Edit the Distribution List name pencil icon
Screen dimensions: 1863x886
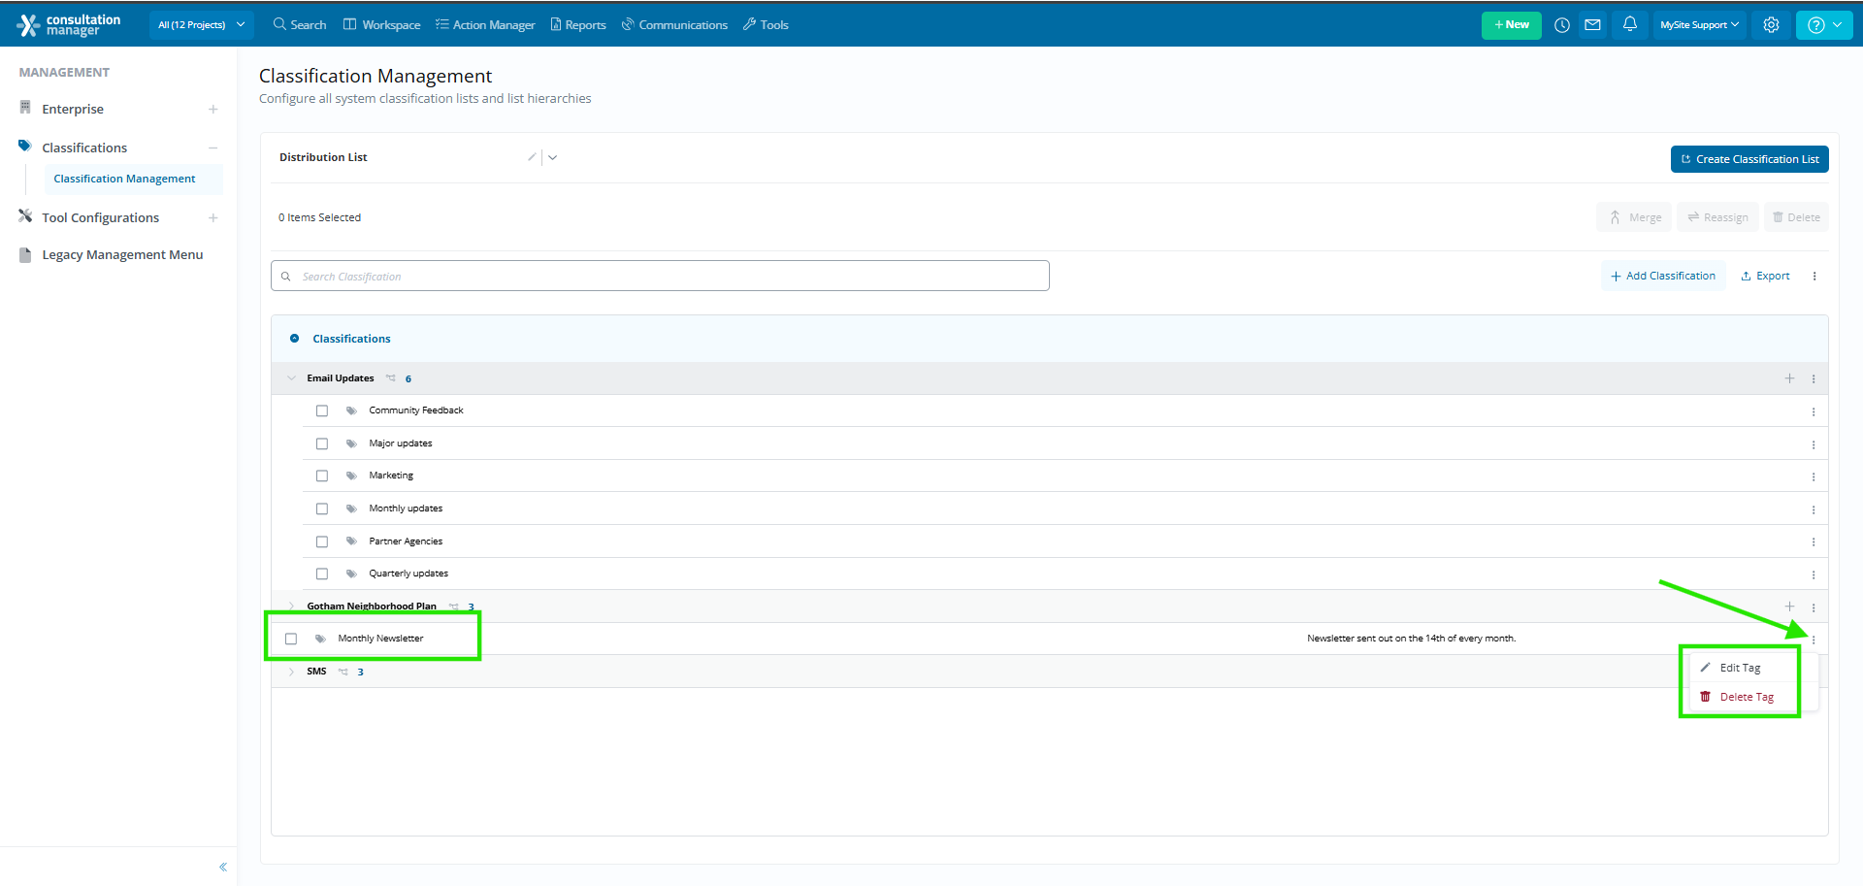[532, 157]
